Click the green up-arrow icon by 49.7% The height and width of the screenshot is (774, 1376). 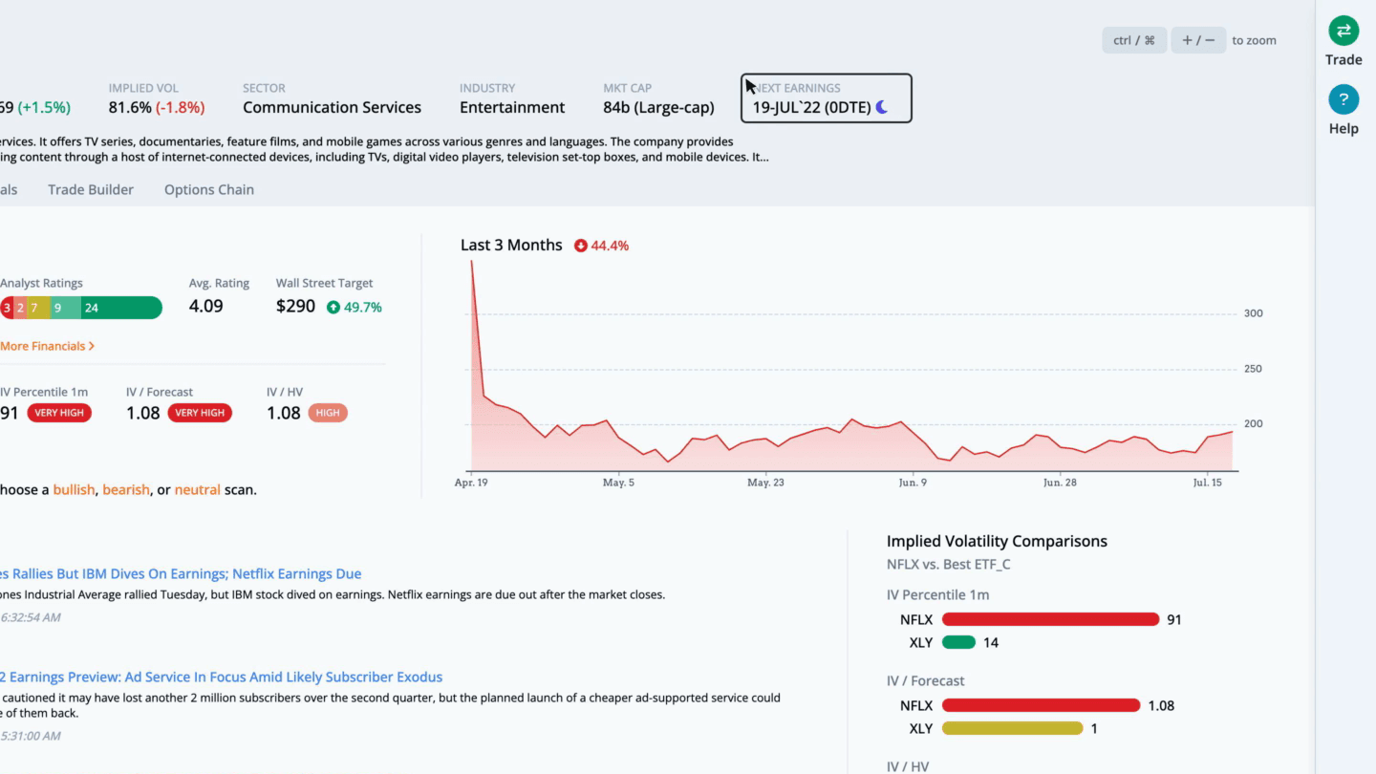333,308
